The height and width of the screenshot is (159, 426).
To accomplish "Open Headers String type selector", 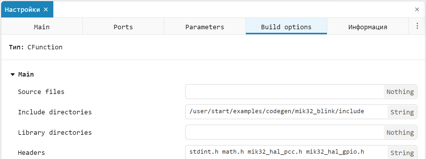I will coord(402,153).
